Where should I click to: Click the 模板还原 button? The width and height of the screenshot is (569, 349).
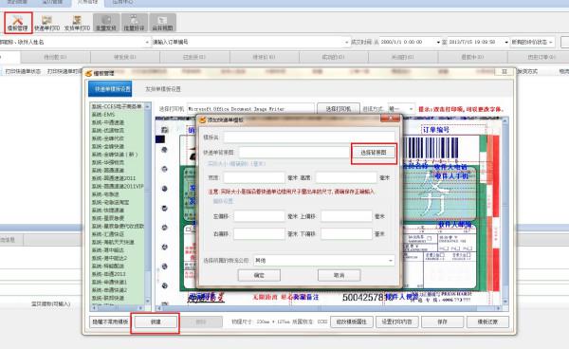(487, 321)
